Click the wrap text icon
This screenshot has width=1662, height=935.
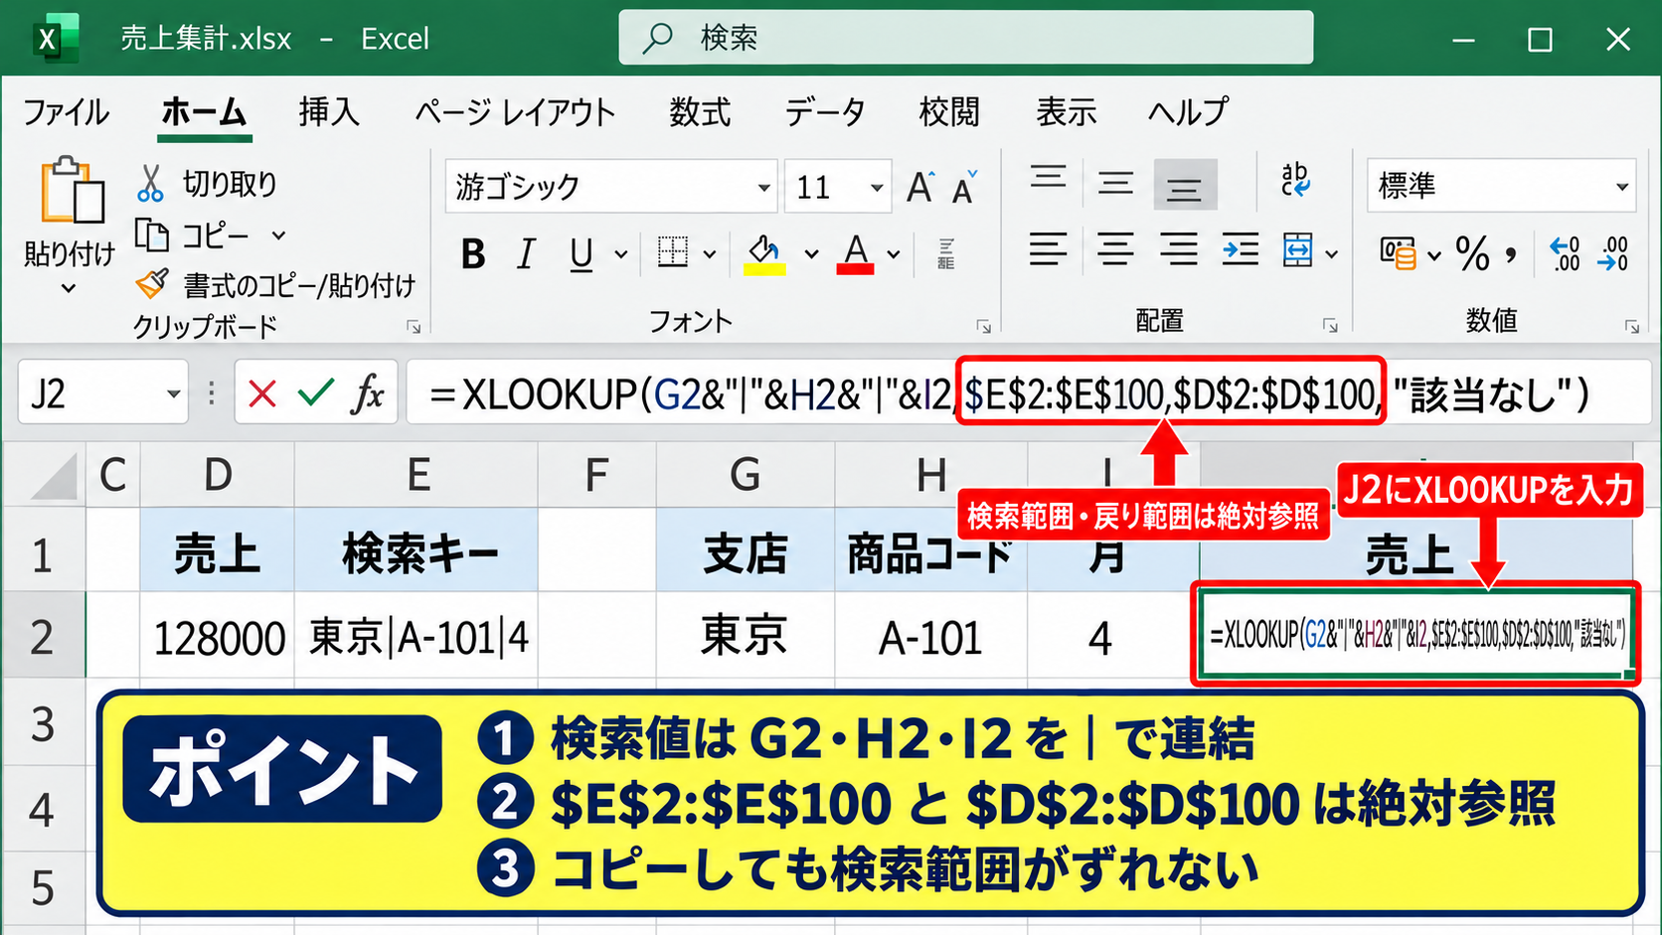(1295, 181)
